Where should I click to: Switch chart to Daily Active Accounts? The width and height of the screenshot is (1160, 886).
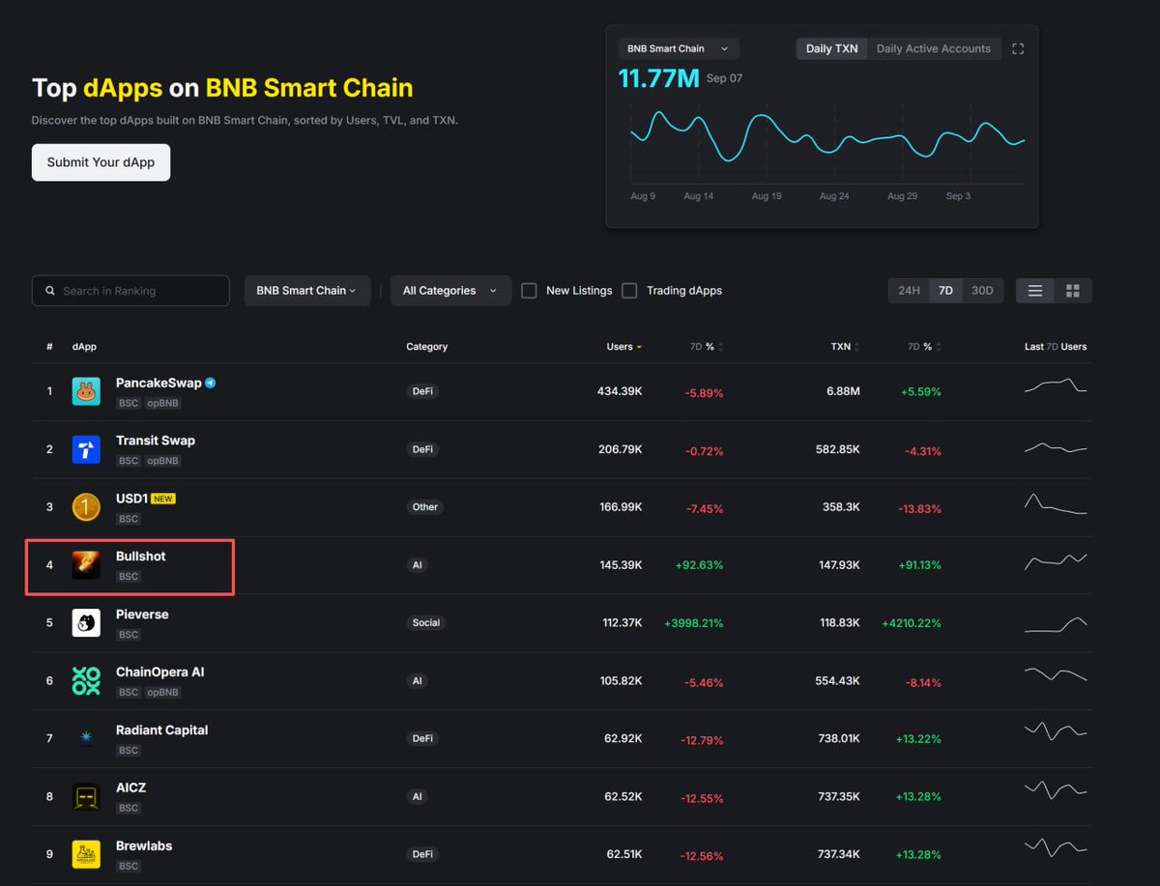tap(933, 48)
